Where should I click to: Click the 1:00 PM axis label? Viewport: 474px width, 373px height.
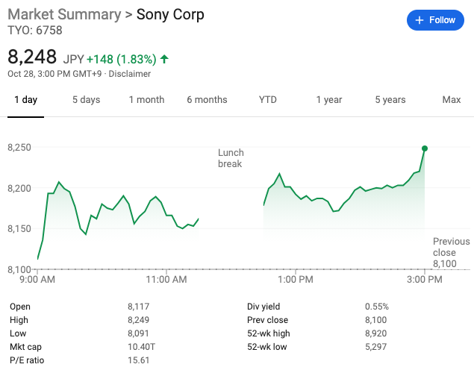pyautogui.click(x=296, y=279)
